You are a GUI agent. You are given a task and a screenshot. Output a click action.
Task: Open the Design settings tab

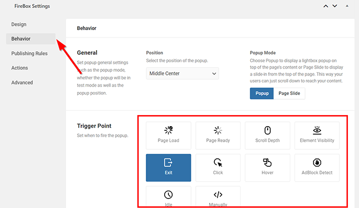[19, 24]
